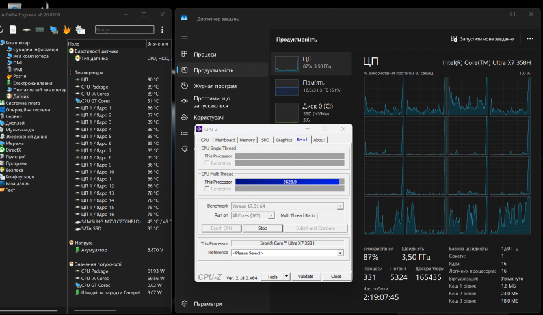
Task: Open Журнал програм history page
Action: point(215,86)
